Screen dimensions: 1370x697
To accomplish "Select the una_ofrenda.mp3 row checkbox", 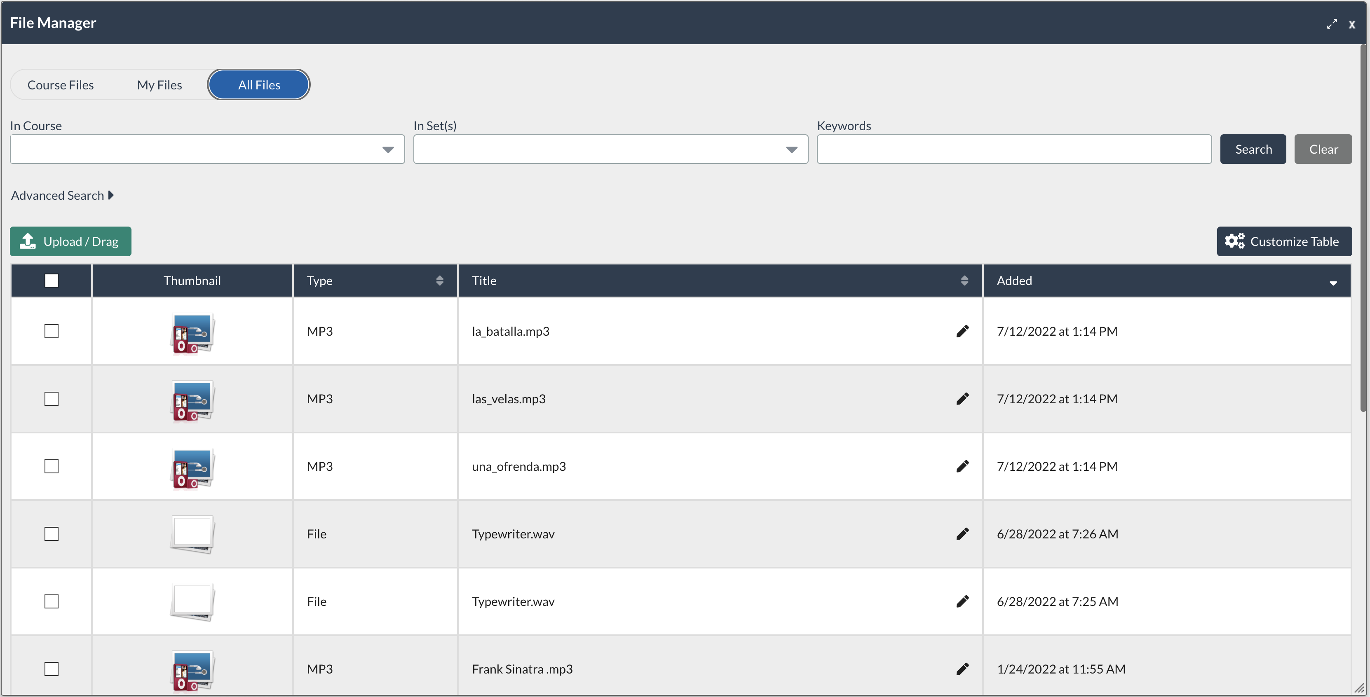I will pos(52,466).
